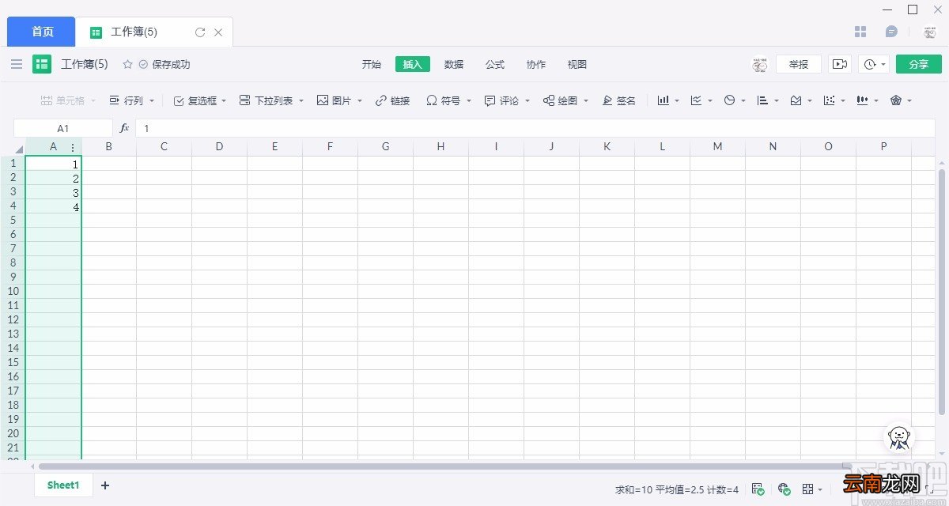Click the 保存成功 save status icon
This screenshot has height=506, width=949.
[143, 64]
